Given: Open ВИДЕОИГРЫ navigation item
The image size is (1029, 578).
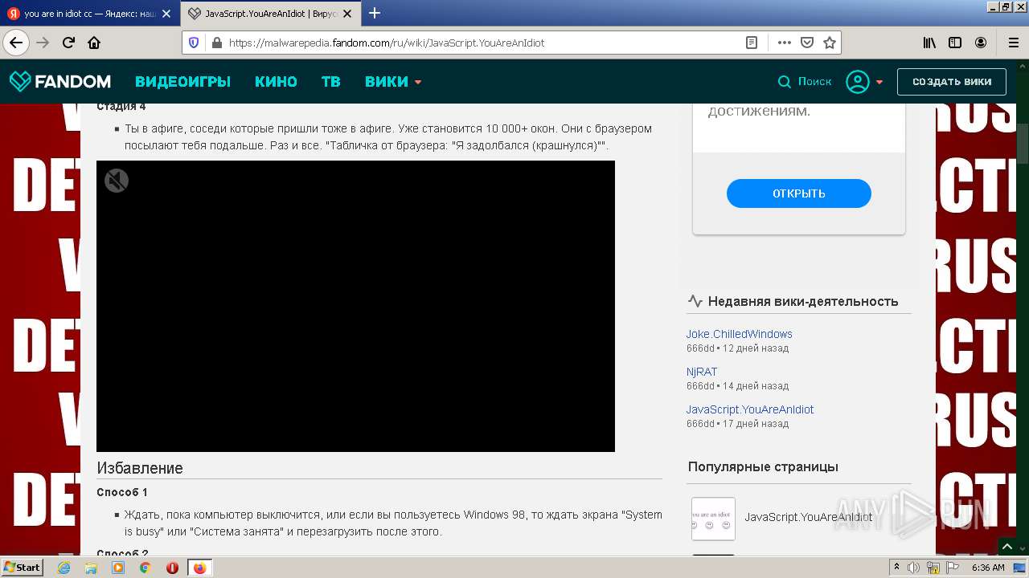Looking at the screenshot, I should point(182,81).
